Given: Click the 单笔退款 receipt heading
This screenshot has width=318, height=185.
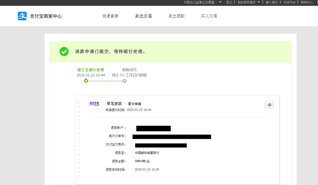Looking at the screenshot, I should coord(114,104).
